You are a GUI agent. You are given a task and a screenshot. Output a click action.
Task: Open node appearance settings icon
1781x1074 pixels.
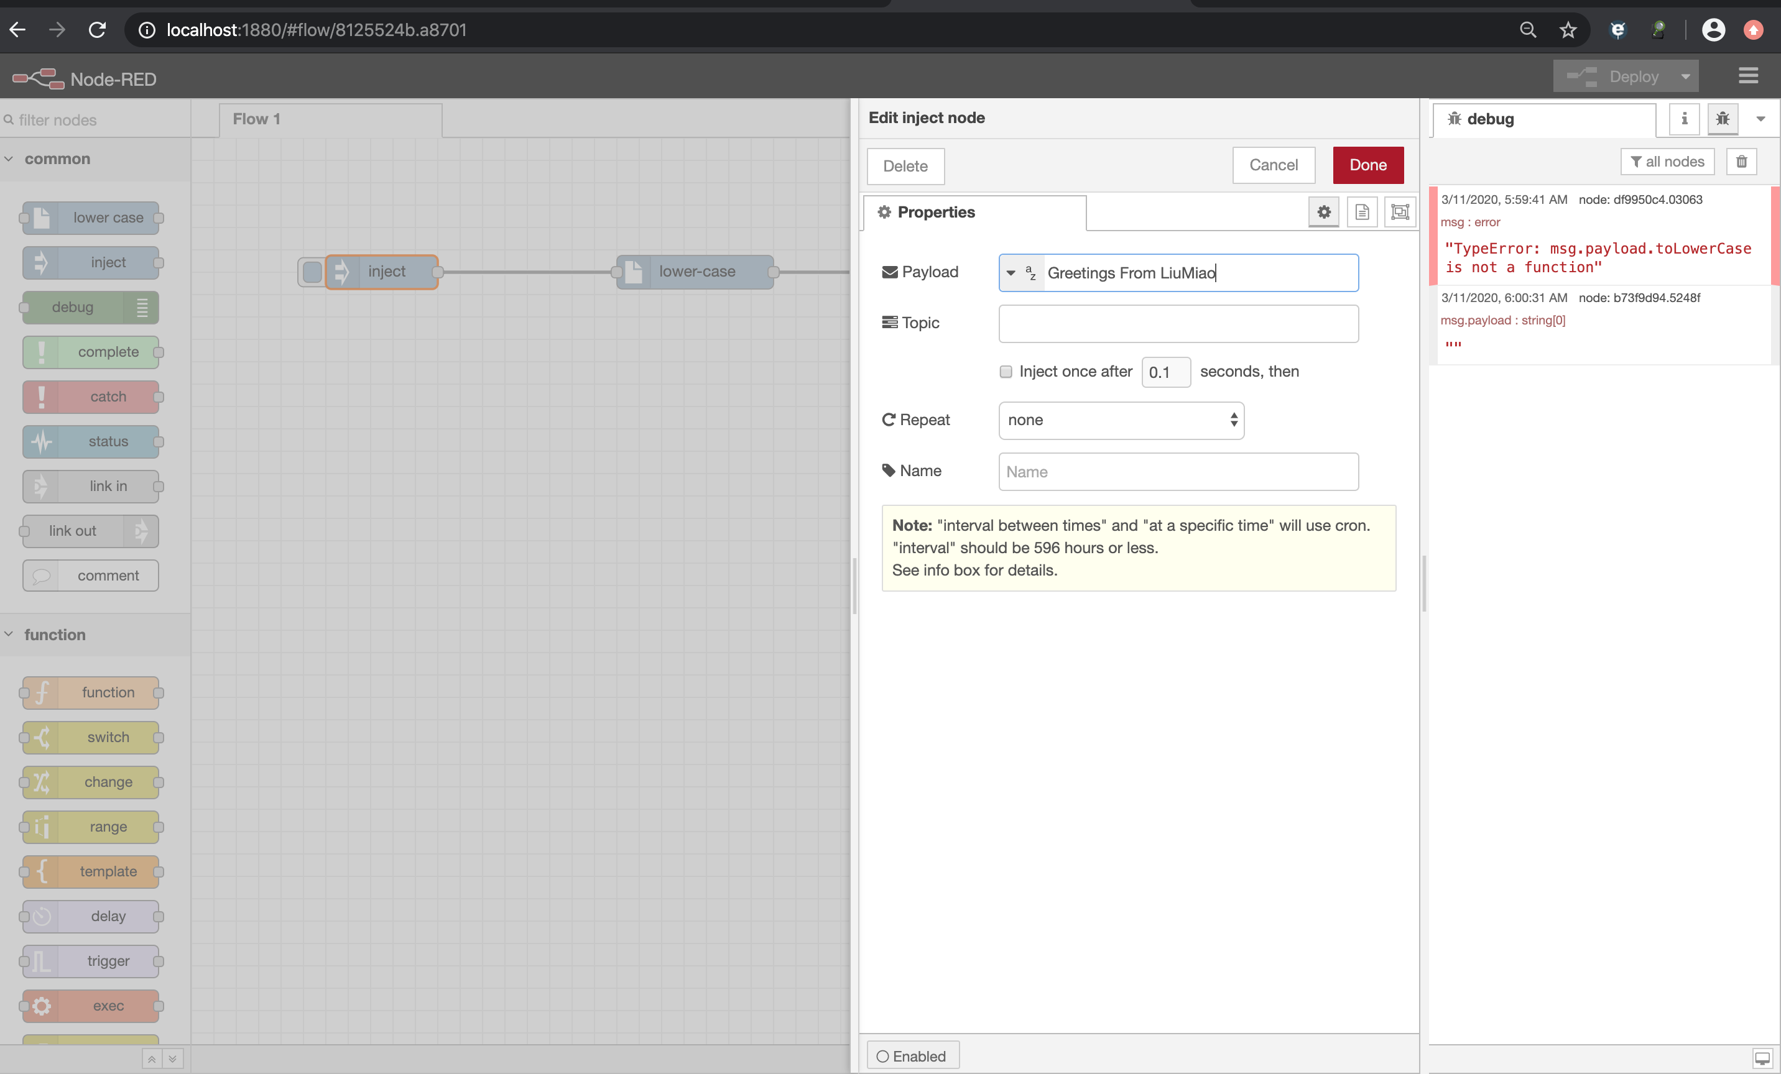tap(1400, 213)
